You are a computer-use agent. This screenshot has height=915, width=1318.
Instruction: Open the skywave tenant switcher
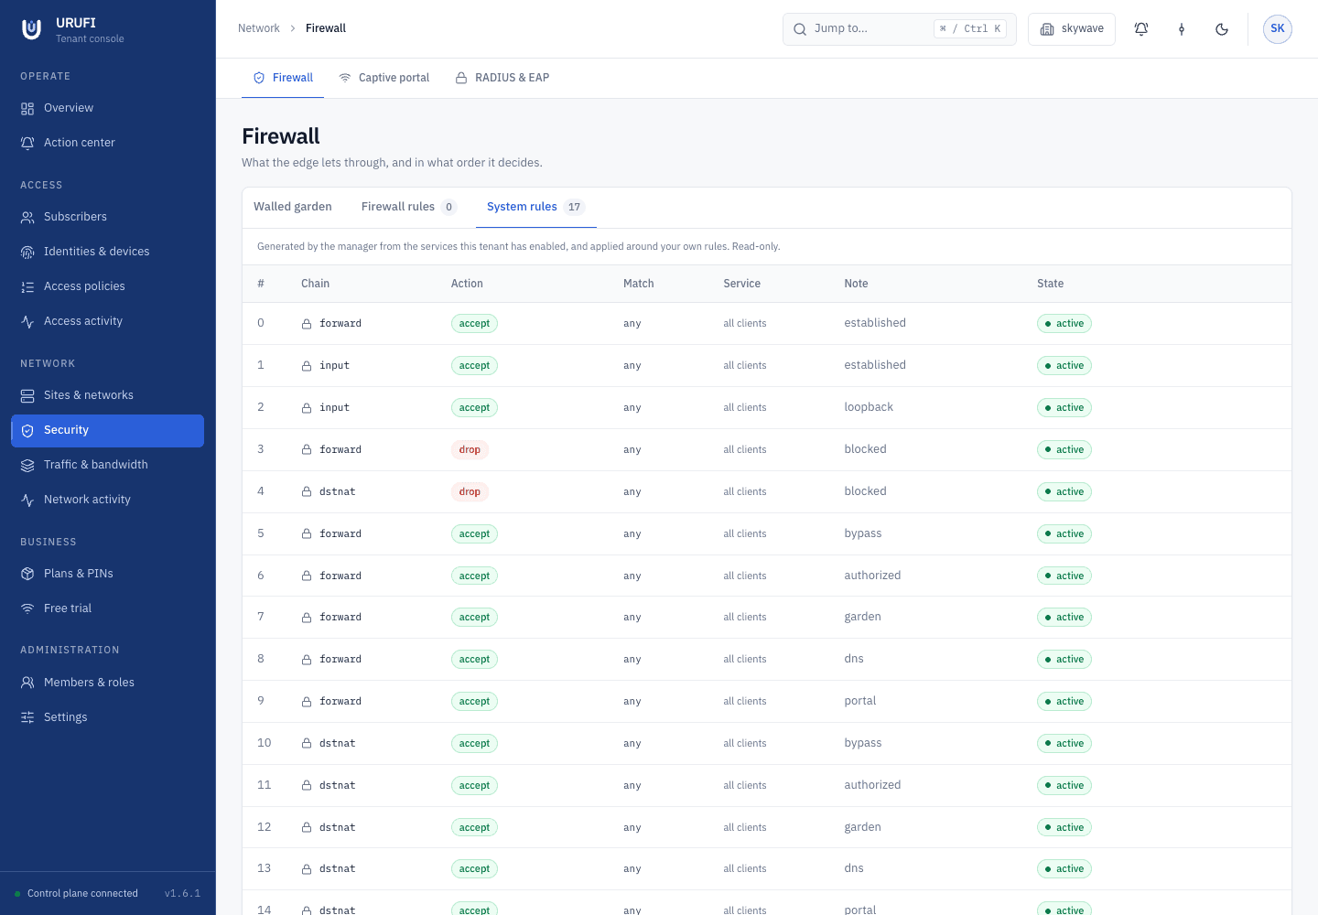pyautogui.click(x=1072, y=29)
